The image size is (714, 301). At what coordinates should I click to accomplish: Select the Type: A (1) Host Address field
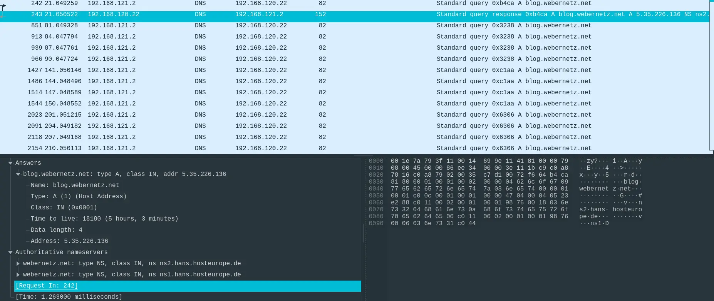79,196
